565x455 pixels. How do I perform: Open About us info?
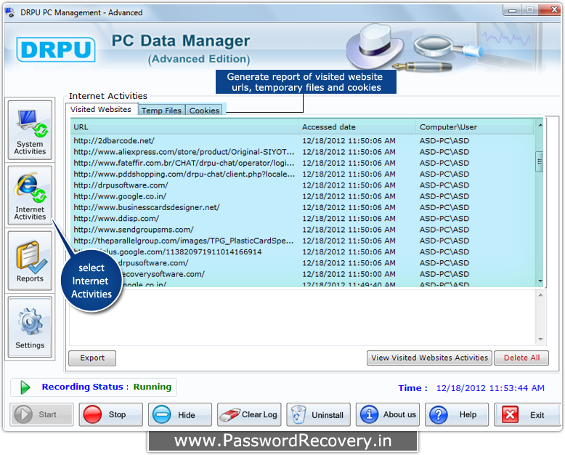(x=388, y=414)
